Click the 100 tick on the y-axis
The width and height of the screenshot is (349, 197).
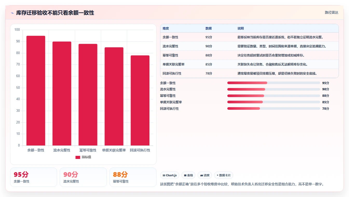click(17, 30)
